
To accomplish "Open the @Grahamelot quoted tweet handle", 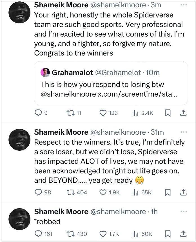I will pyautogui.click(x=118, y=73).
